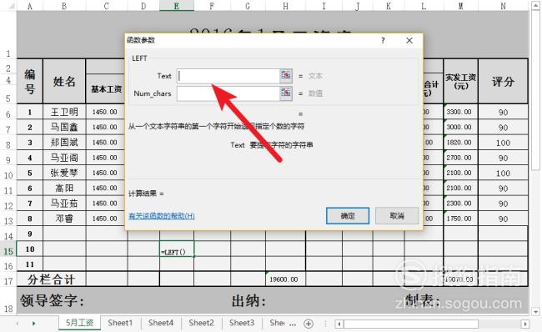Click the 1820.00 salary cell
The width and height of the screenshot is (542, 332).
(x=461, y=143)
